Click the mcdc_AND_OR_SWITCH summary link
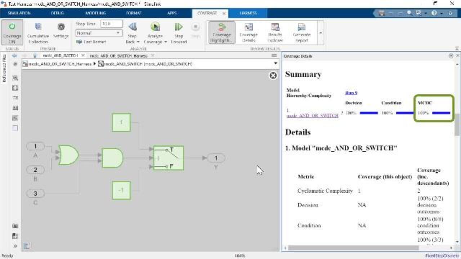The image size is (461, 259). pyautogui.click(x=312, y=115)
